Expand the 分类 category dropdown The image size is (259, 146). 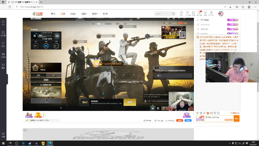[73, 14]
